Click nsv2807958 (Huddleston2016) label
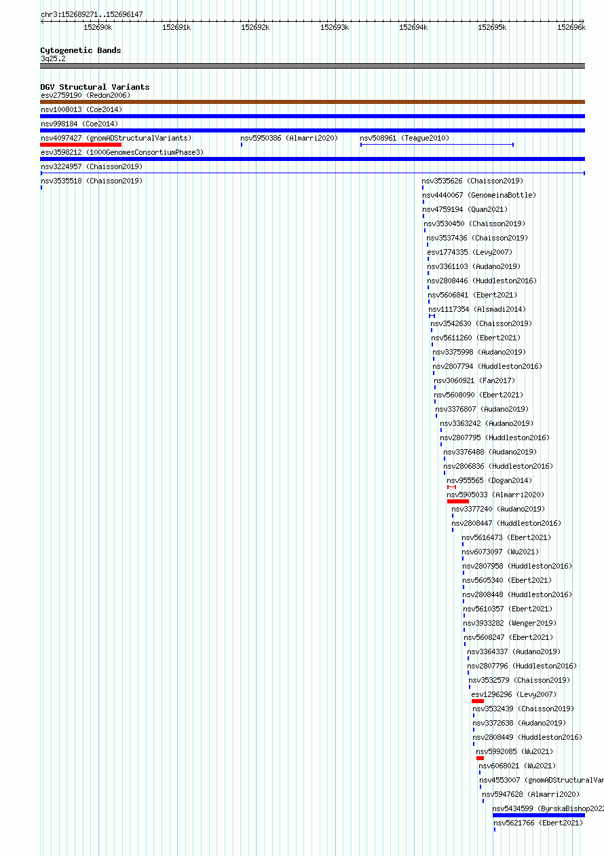The height and width of the screenshot is (856, 604). point(517,566)
